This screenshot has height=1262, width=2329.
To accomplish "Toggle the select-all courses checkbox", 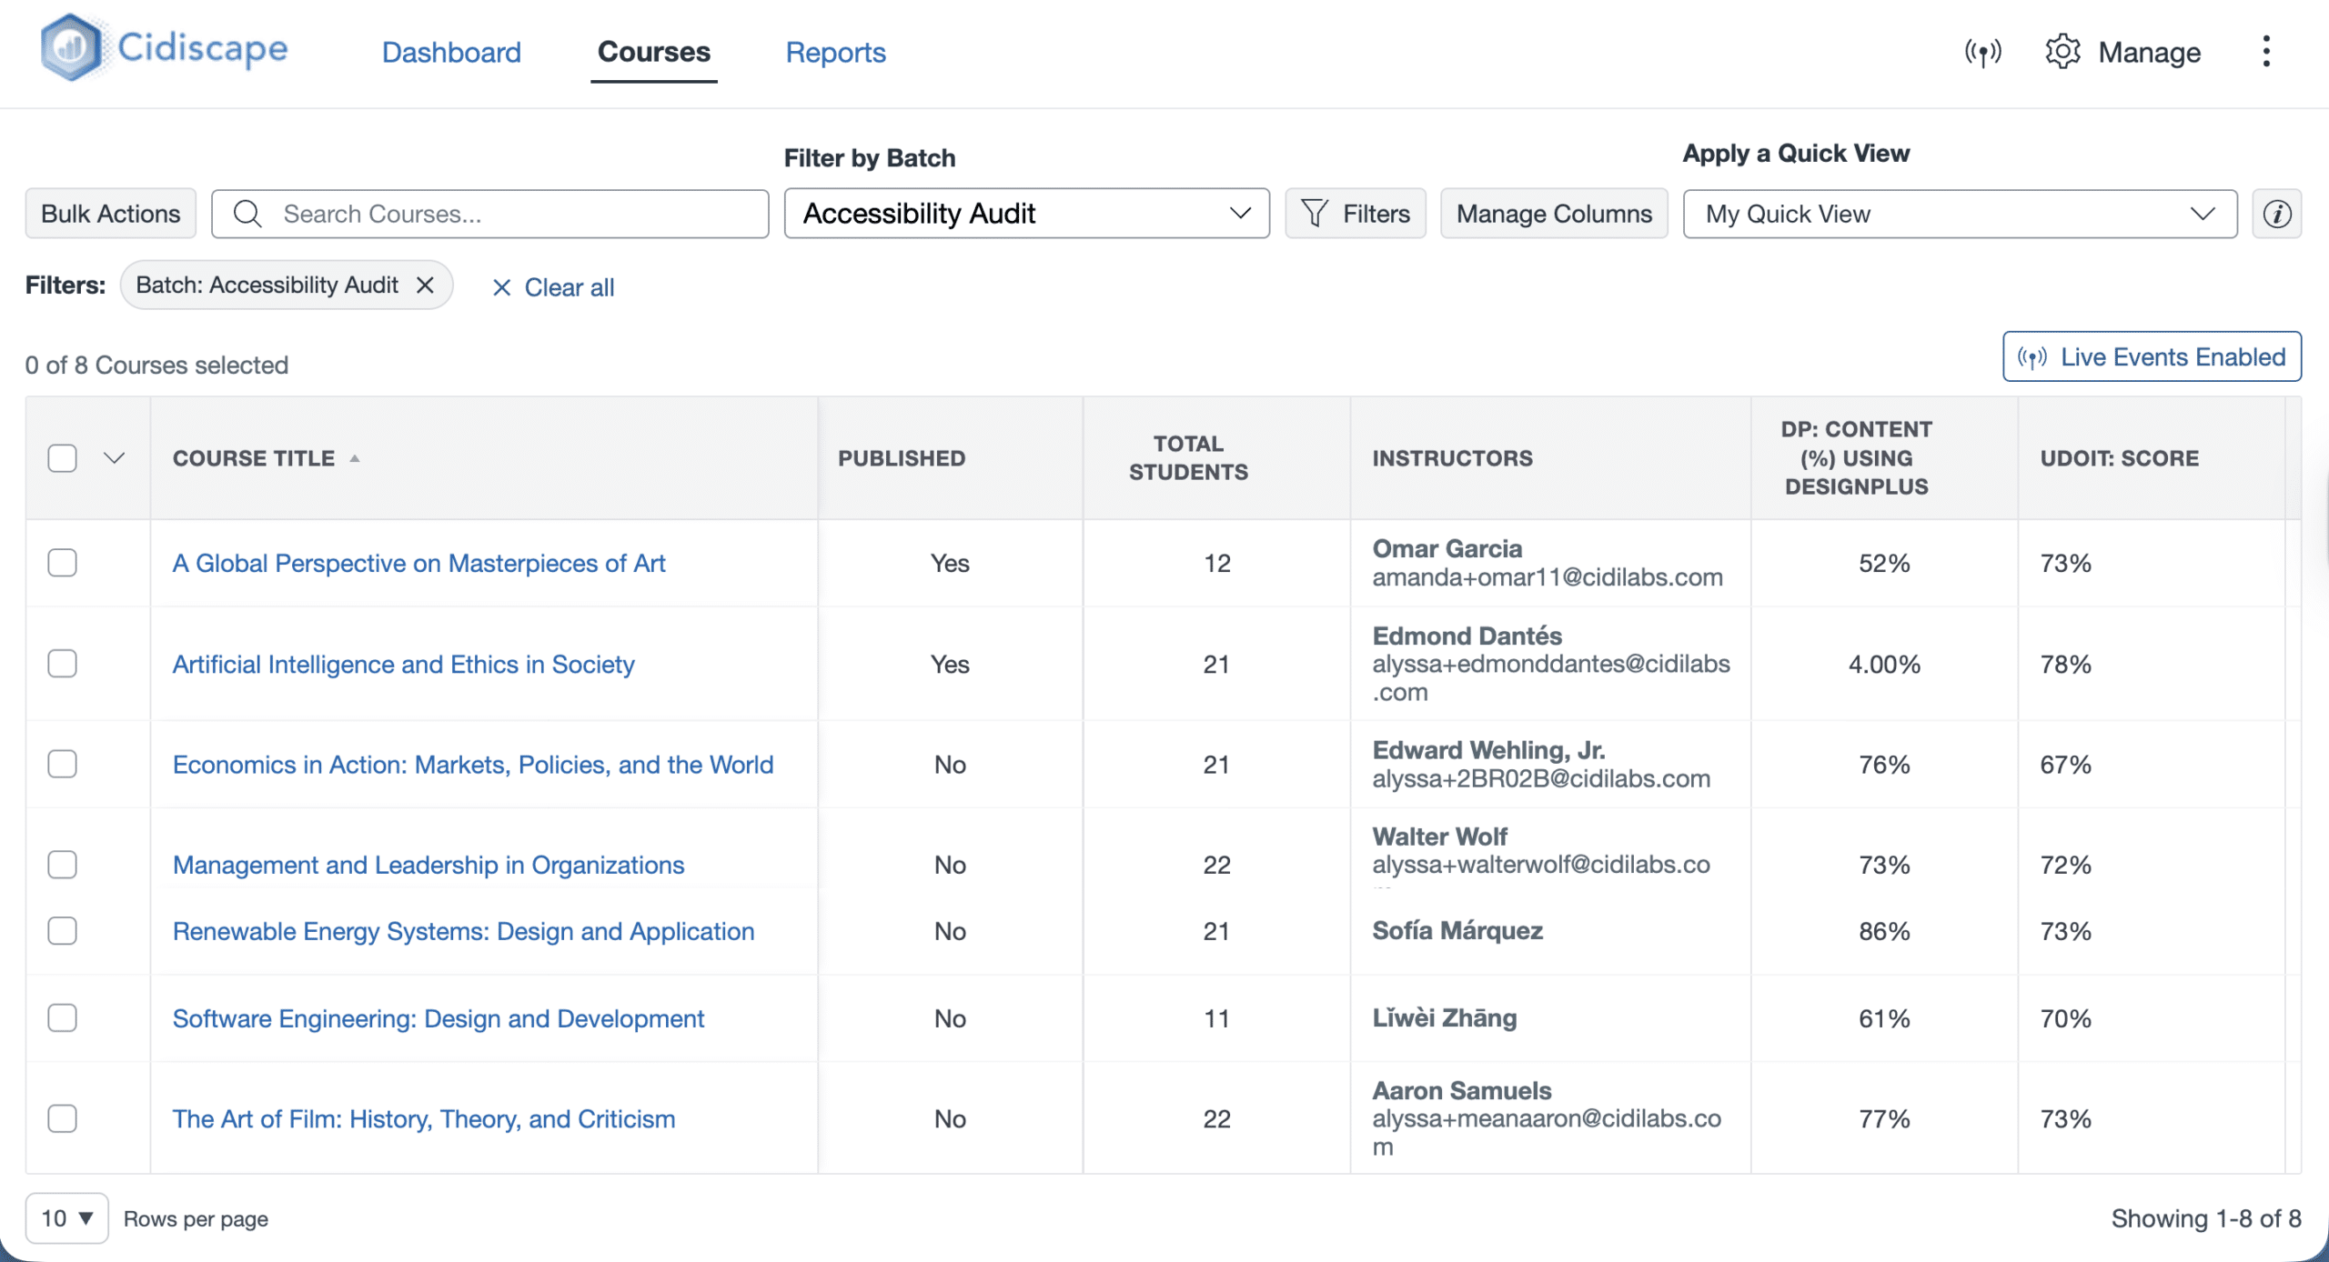I will tap(62, 458).
